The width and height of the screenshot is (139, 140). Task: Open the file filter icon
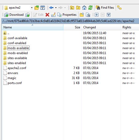[43, 8]
